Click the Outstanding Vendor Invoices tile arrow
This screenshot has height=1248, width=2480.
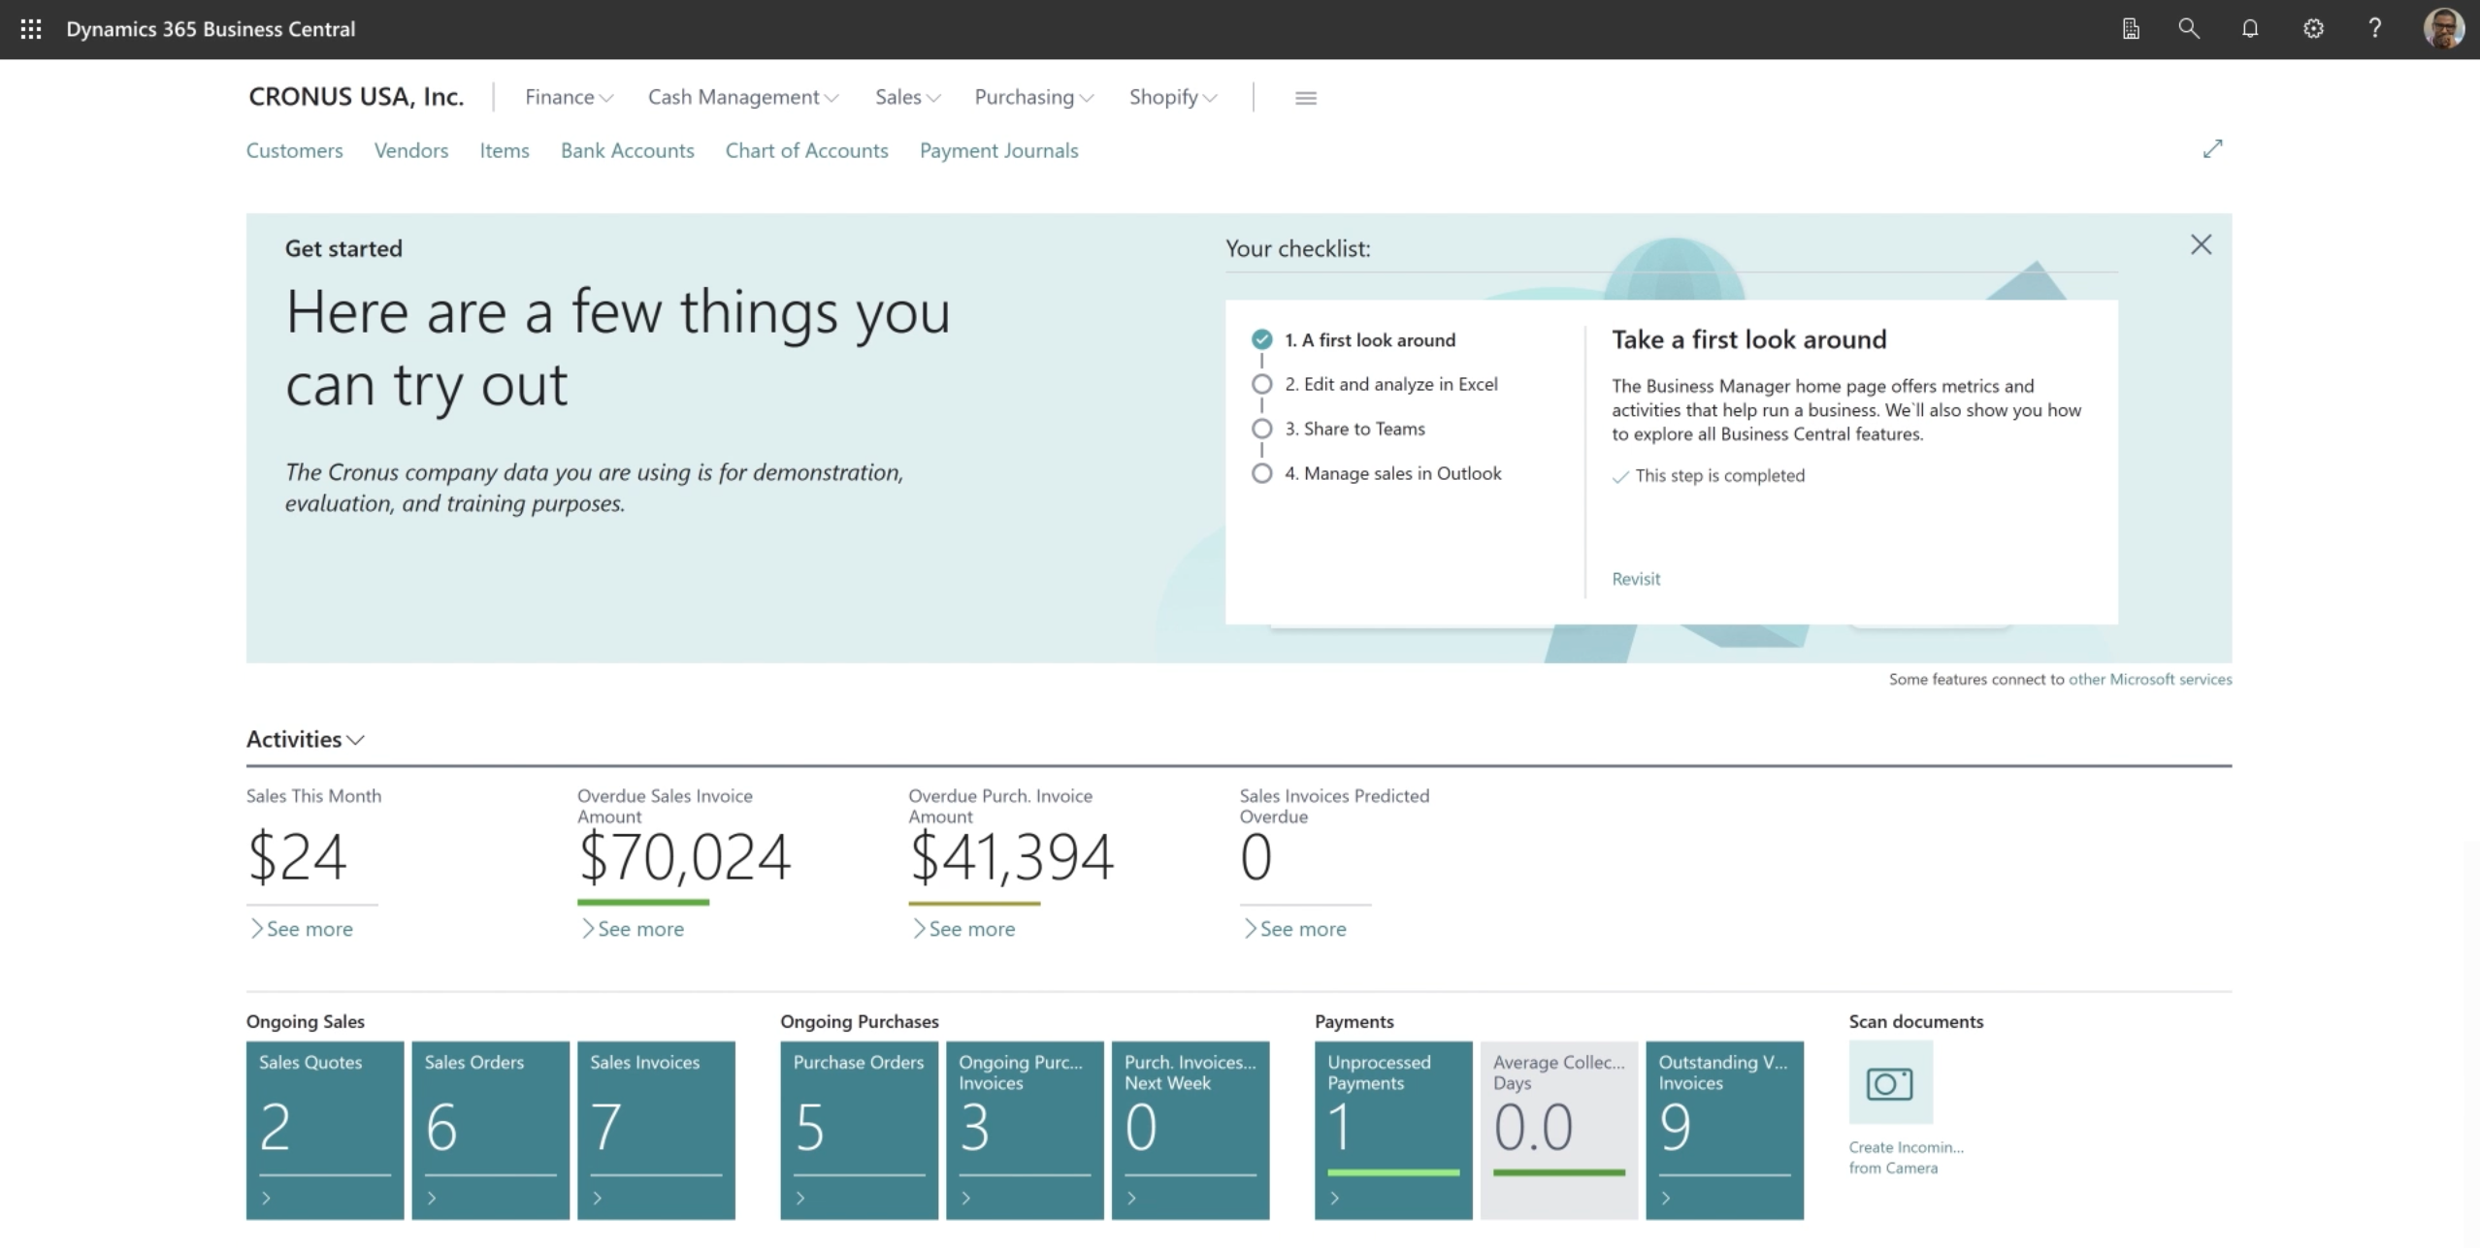click(1666, 1199)
